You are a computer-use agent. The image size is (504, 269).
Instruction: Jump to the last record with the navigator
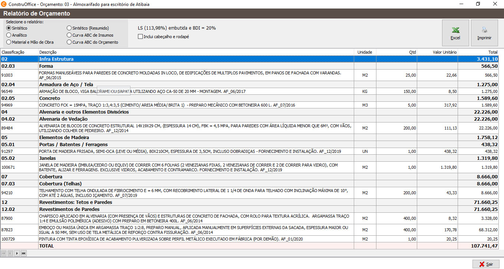pos(24,253)
